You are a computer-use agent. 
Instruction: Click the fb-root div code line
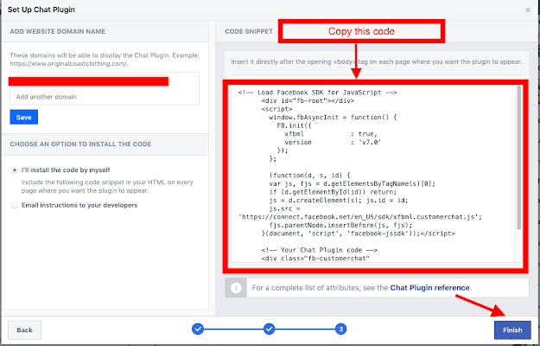[x=308, y=101]
